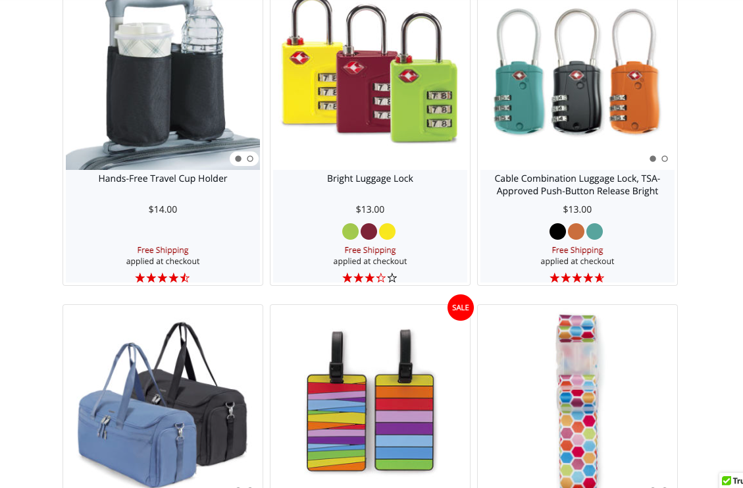Image resolution: width=743 pixels, height=488 pixels.
Task: Open the rainbow striped luggage tags image
Action: pyautogui.click(x=370, y=400)
